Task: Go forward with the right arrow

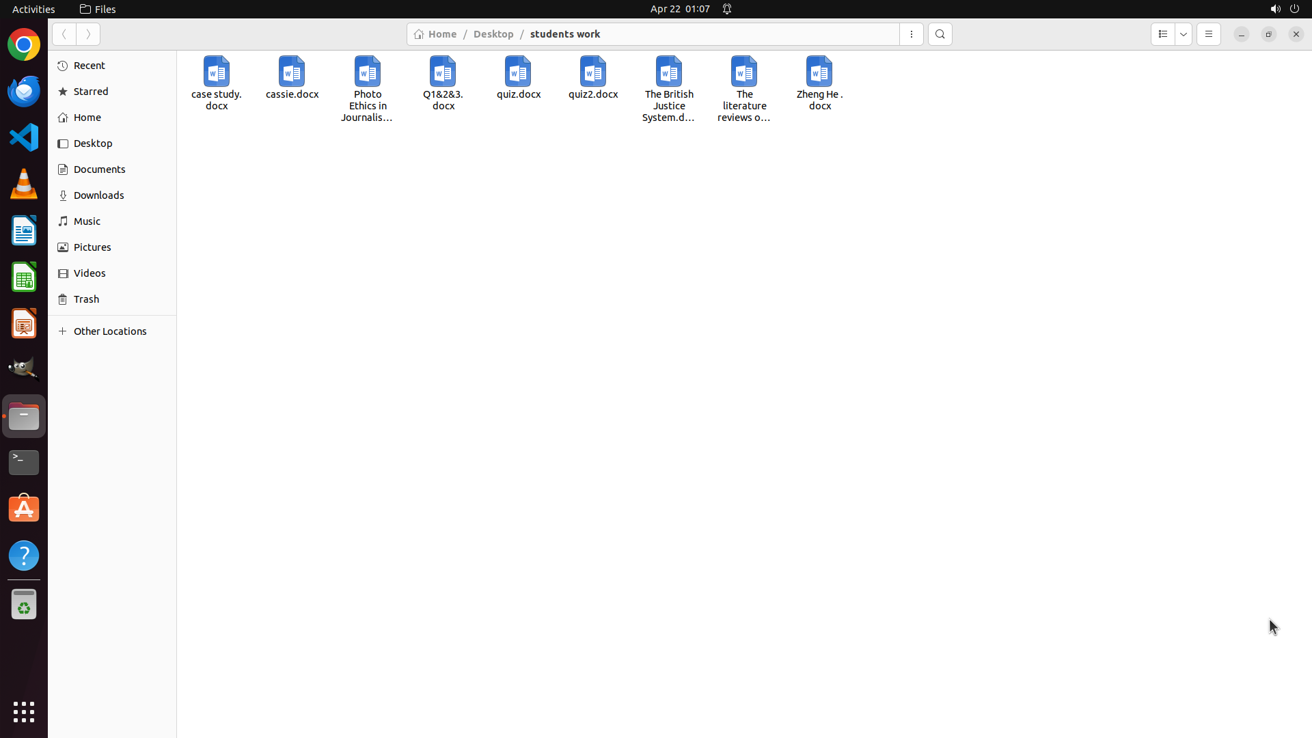Action: click(x=88, y=34)
